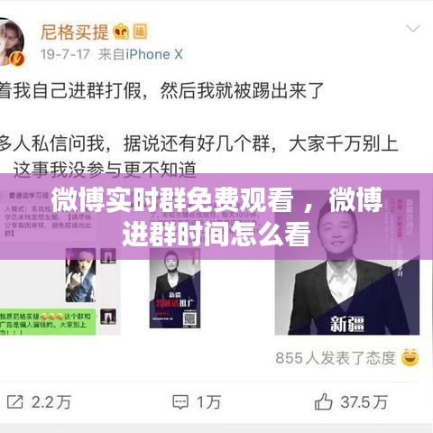Tap the 2.2万 repost count
The width and height of the screenshot is (433, 433).
click(51, 402)
